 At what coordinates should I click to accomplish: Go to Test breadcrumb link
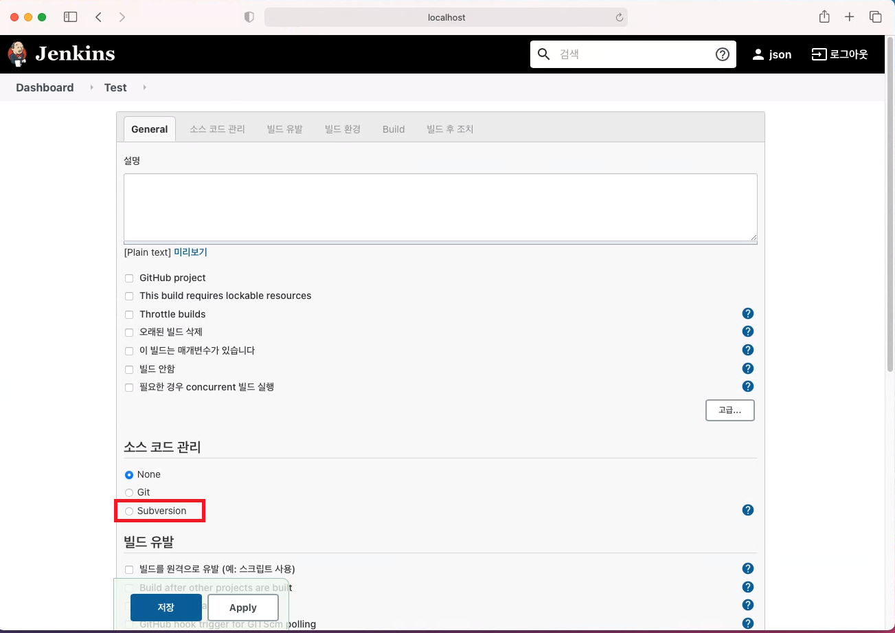[x=115, y=87]
